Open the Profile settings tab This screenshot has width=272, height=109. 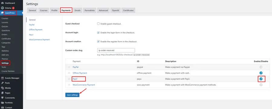54,10
